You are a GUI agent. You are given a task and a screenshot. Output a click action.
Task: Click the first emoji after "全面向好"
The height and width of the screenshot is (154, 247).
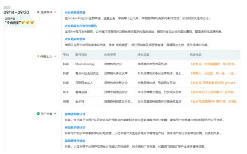(x=23, y=23)
